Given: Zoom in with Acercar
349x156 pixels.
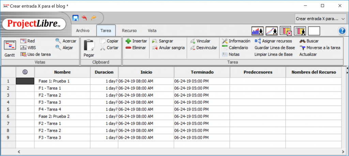Looking at the screenshot, I should click(66, 41).
